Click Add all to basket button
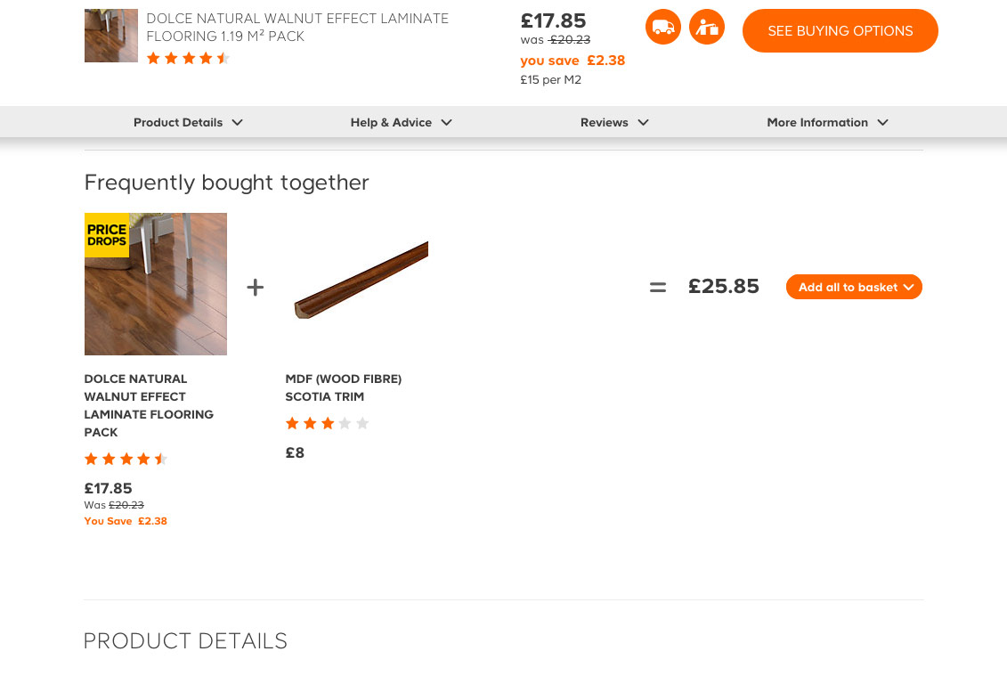The image size is (1007, 684). [854, 287]
